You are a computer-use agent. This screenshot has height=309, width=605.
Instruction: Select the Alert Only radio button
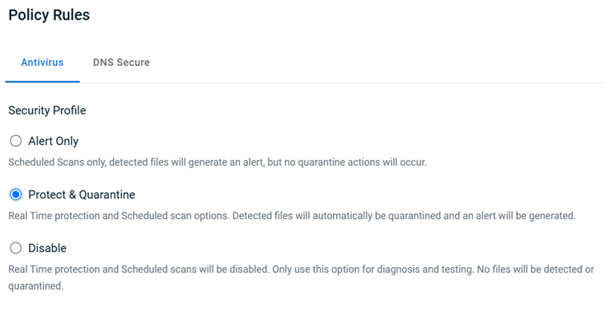16,141
